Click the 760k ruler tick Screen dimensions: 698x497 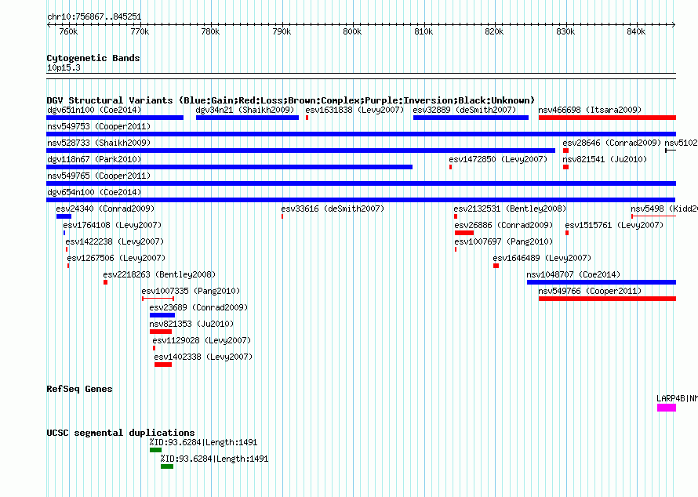pos(68,31)
